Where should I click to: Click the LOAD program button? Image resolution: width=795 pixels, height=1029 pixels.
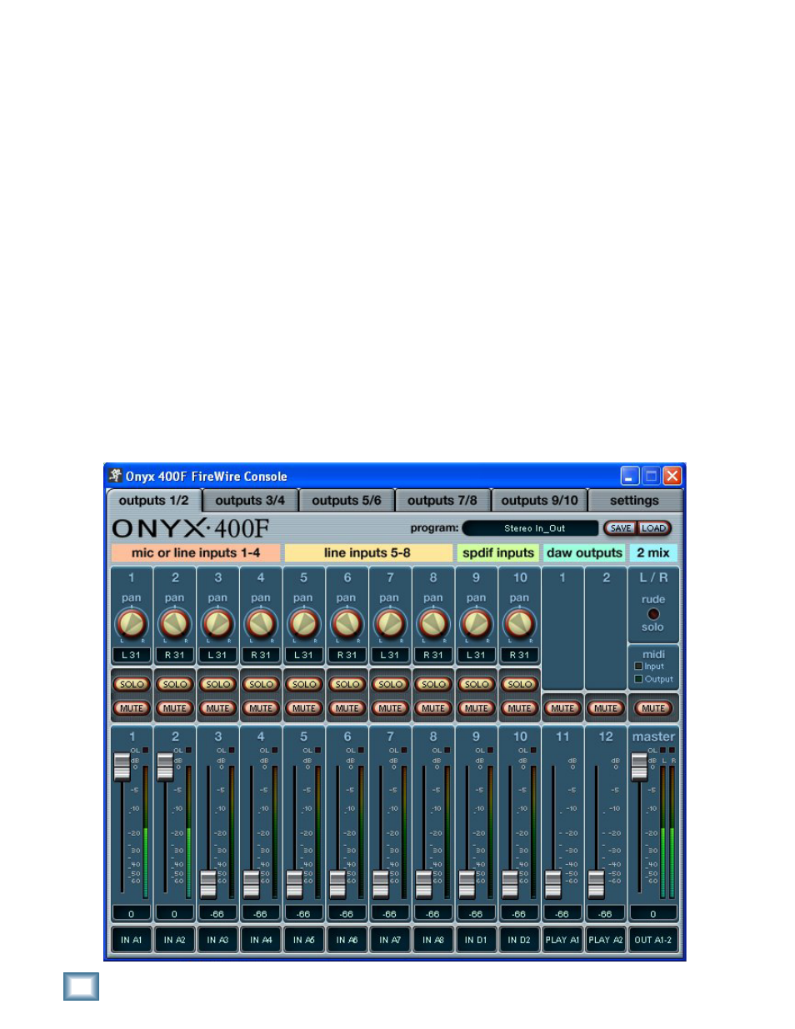point(654,528)
